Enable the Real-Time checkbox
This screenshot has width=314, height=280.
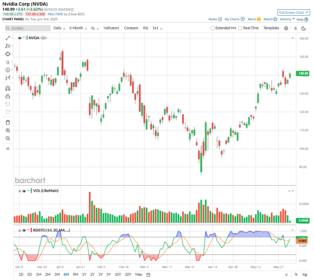coord(240,28)
